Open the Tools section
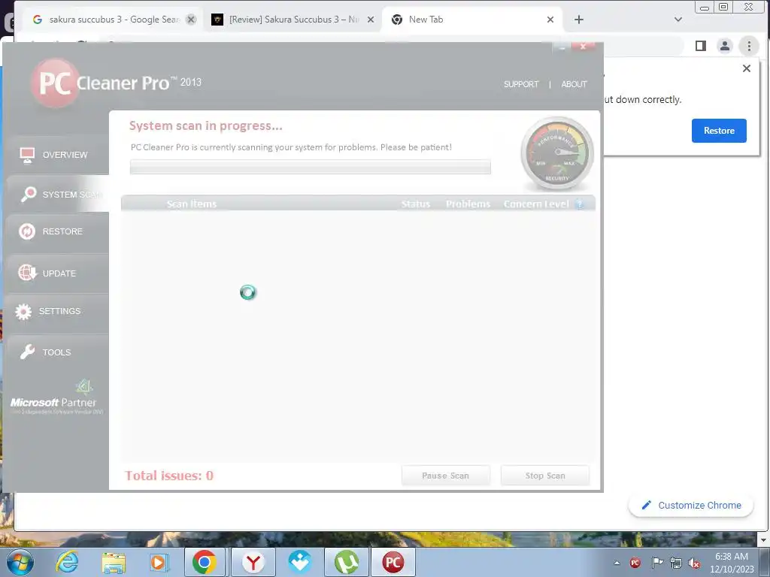The width and height of the screenshot is (770, 577). click(x=56, y=352)
